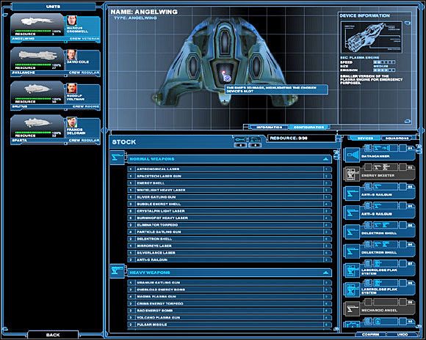Select Sliver Gatling Gun in stock
Screen dimensions: 426x340
pos(230,197)
